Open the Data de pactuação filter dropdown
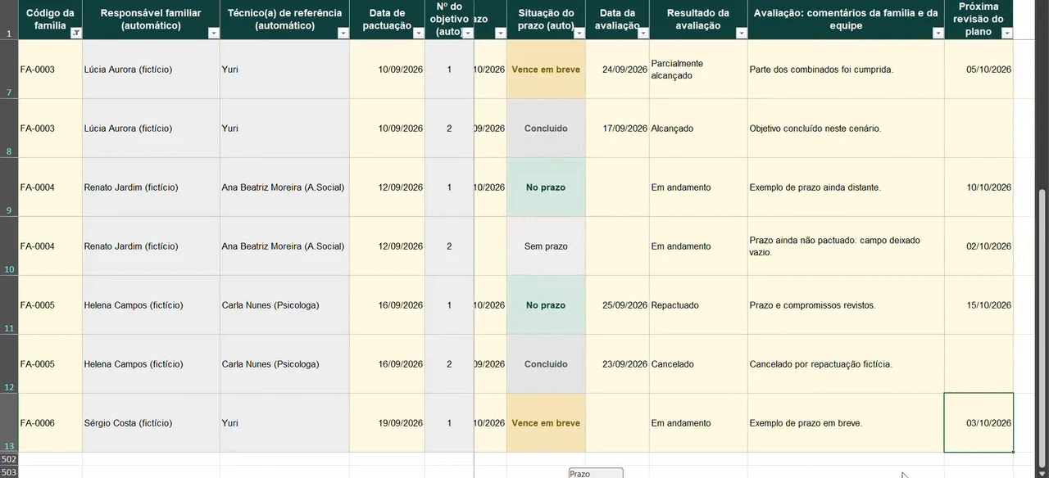 click(x=419, y=34)
